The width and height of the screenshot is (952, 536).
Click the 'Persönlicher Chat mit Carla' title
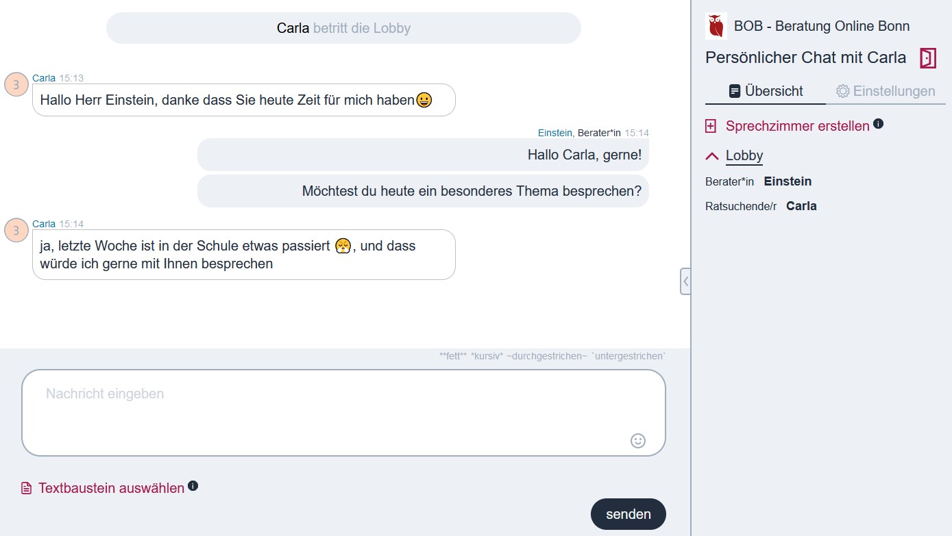[806, 58]
